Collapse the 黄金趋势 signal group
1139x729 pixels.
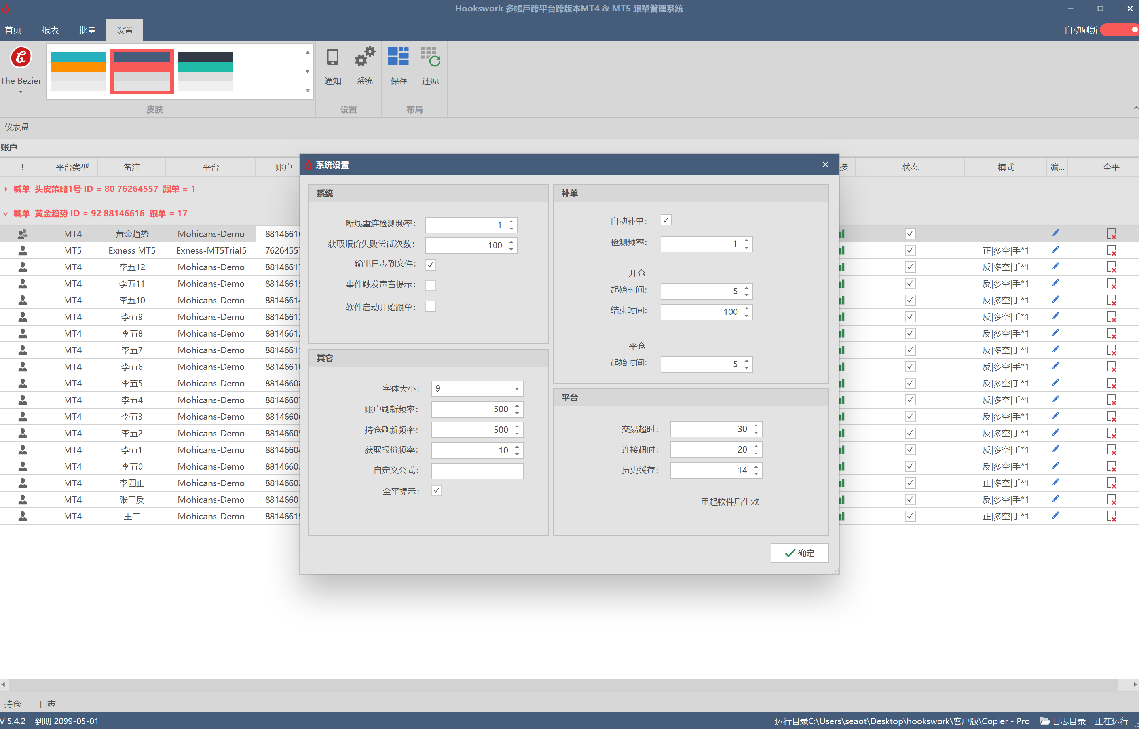5,214
